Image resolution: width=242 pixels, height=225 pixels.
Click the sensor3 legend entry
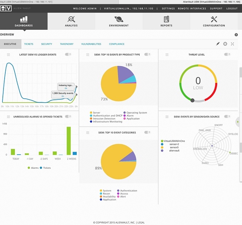pyautogui.click(x=170, y=148)
